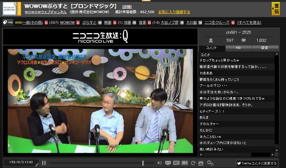This screenshot has width=286, height=168.
Task: Select comment 水分子は大きいからねー。
Action: click(237, 92)
